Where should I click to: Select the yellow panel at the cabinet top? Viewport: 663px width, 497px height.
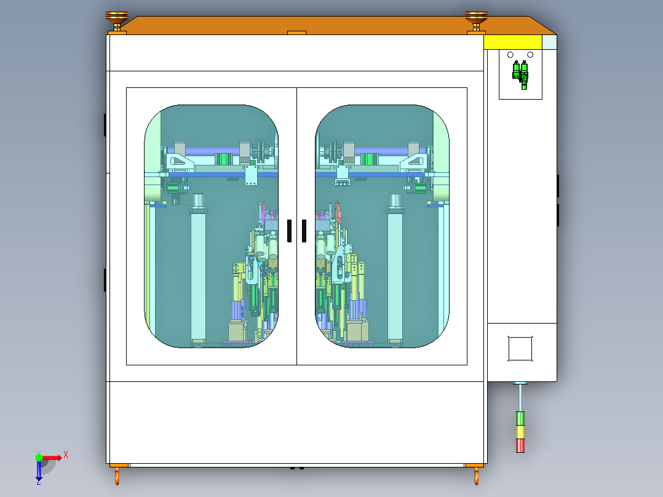tap(513, 42)
